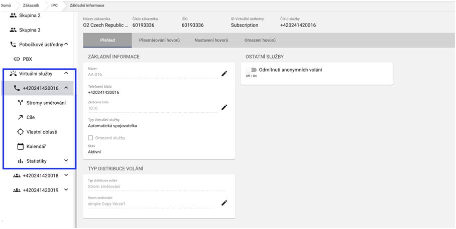Edit the Zkrácené číslo 1016 field via pencil

(x=224, y=107)
